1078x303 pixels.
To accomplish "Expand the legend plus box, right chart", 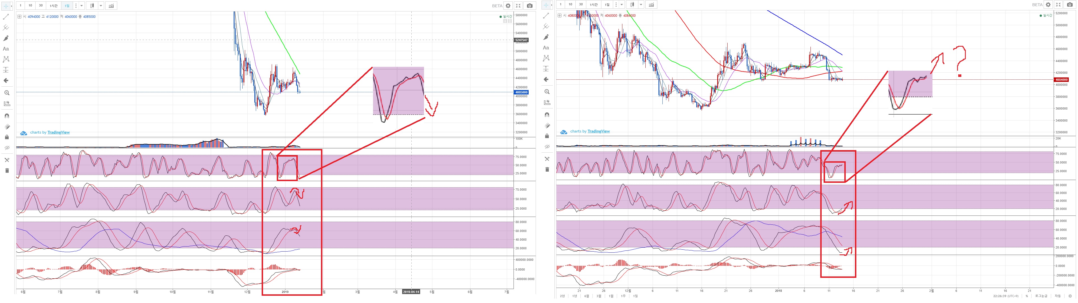I will click(x=559, y=15).
